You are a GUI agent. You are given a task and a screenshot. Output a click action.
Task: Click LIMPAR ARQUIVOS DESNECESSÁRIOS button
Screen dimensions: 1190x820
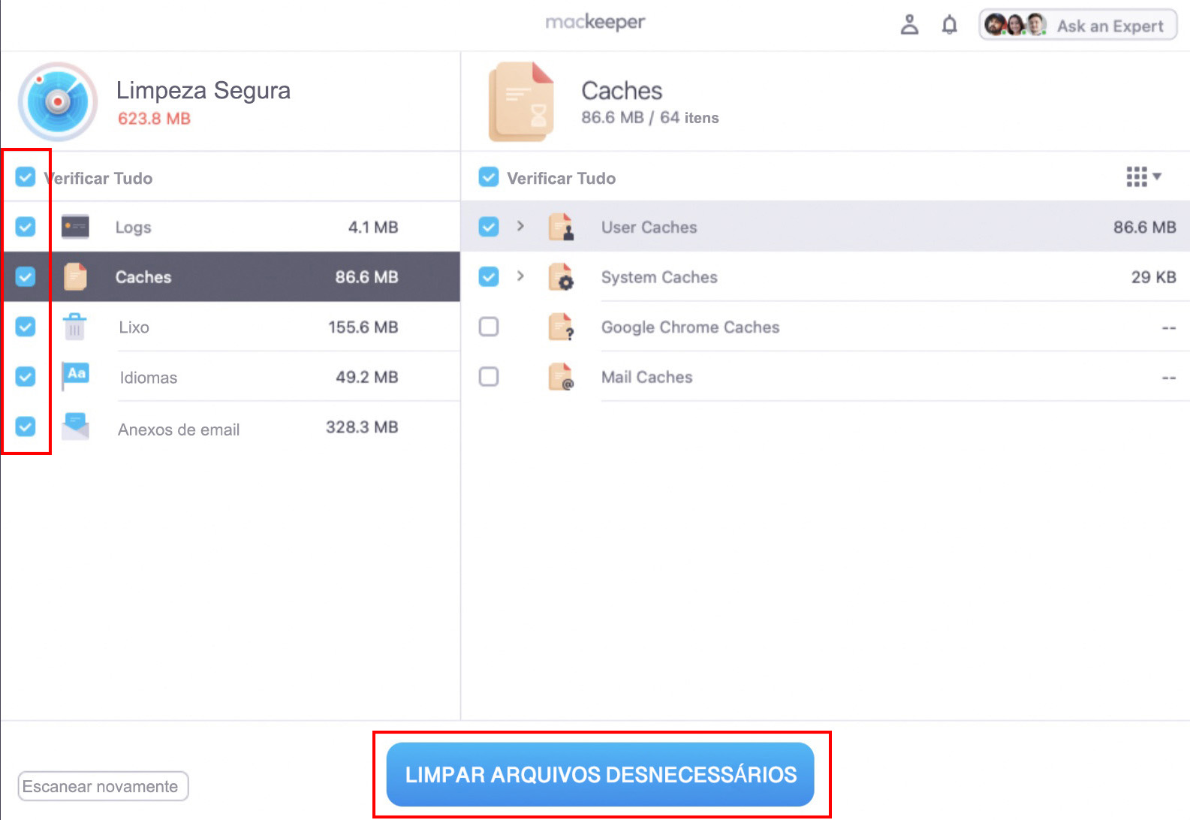pyautogui.click(x=600, y=774)
